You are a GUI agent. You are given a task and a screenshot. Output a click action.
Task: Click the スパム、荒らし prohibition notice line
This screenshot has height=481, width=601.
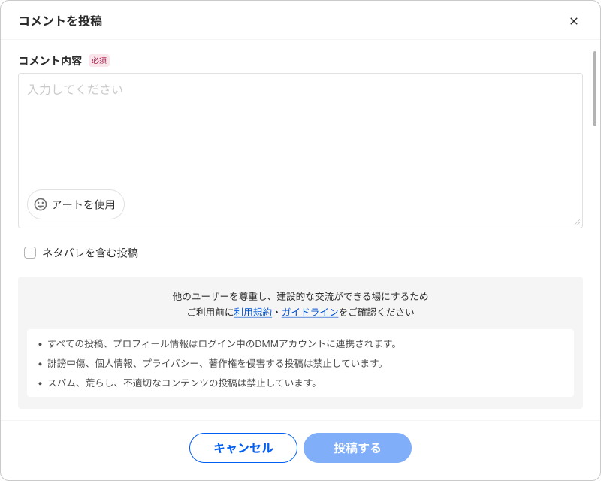[x=183, y=383]
